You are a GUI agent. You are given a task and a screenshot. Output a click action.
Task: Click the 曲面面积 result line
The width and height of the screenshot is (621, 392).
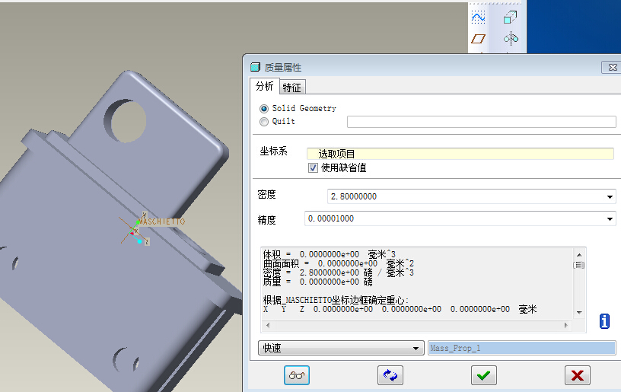pos(339,263)
